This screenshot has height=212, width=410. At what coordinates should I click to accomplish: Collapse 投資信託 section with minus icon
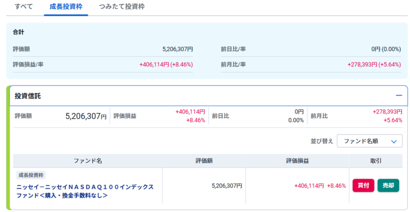point(399,96)
